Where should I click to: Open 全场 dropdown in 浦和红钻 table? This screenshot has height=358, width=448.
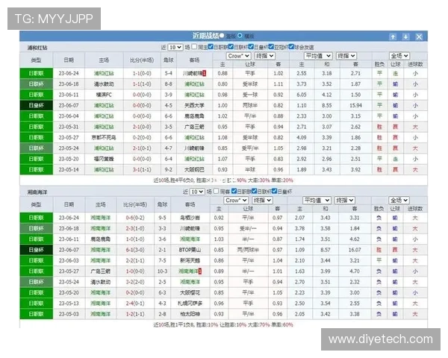point(399,56)
